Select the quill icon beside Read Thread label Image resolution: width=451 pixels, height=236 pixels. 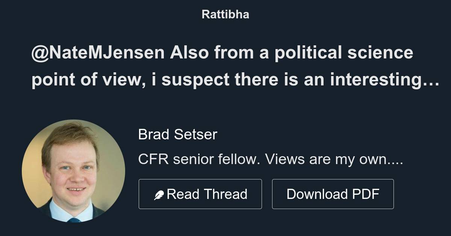coord(159,194)
